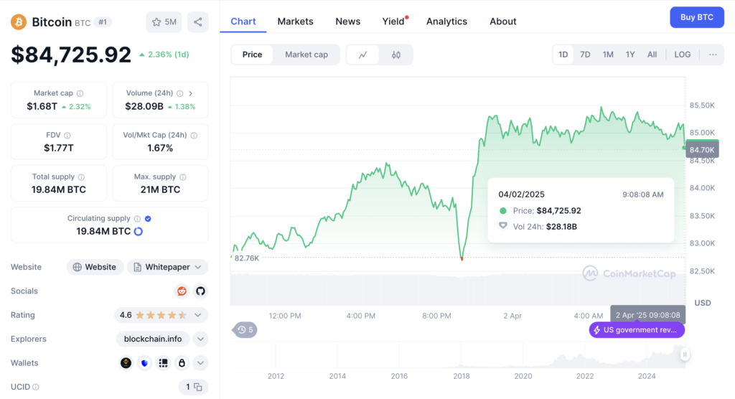
Task: Open the Chart tab
Action: [x=243, y=22]
